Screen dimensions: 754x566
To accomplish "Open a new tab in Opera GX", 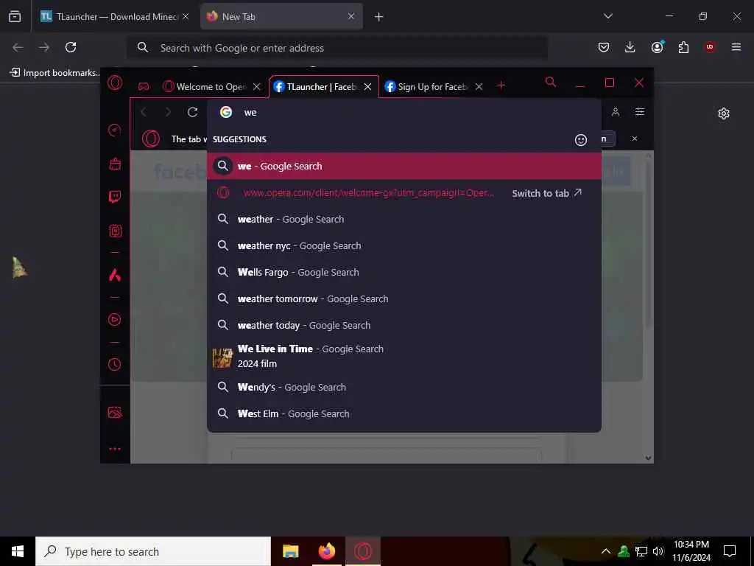I will 501,85.
